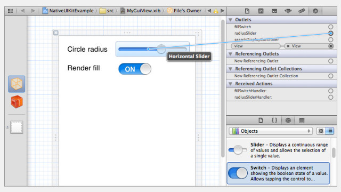Jump to next issue arrow in jump bar
Image resolution: width=341 pixels, height=192 pixels.
[x=222, y=11]
